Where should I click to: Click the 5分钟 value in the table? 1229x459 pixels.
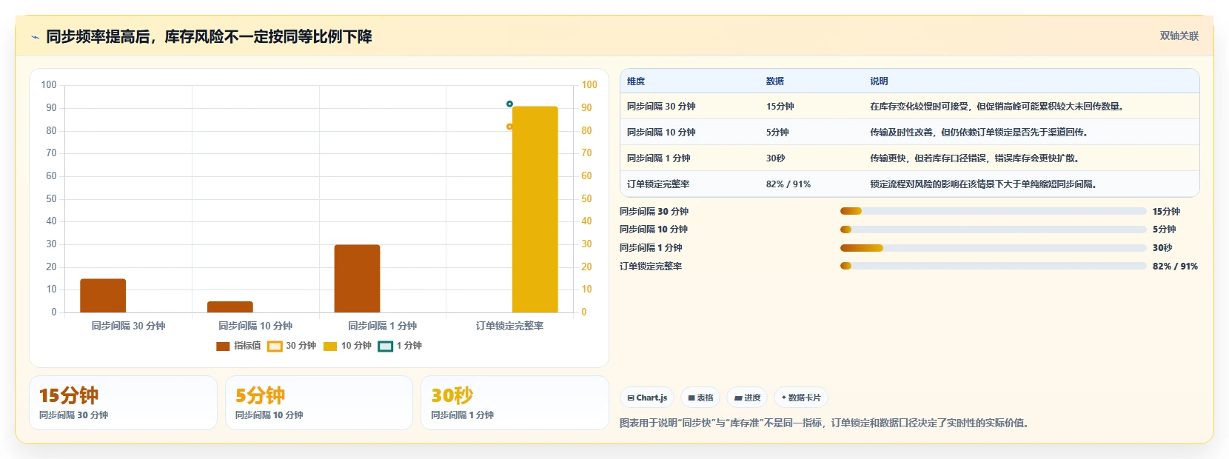point(777,133)
